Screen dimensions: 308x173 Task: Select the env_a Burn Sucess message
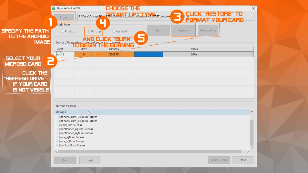(x=70, y=137)
